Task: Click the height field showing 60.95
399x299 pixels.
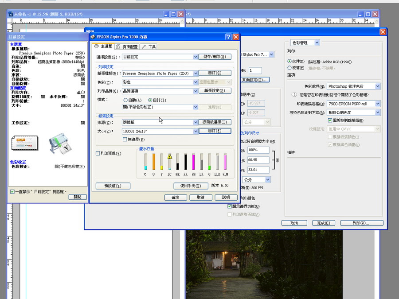Action: point(258,160)
